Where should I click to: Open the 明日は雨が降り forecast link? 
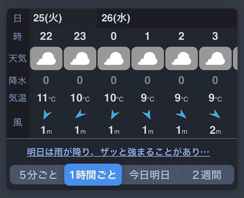118,152
